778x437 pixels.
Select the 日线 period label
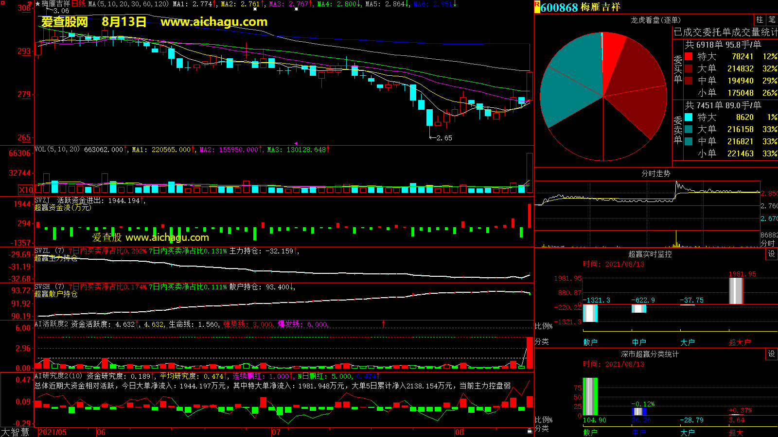tap(78, 4)
